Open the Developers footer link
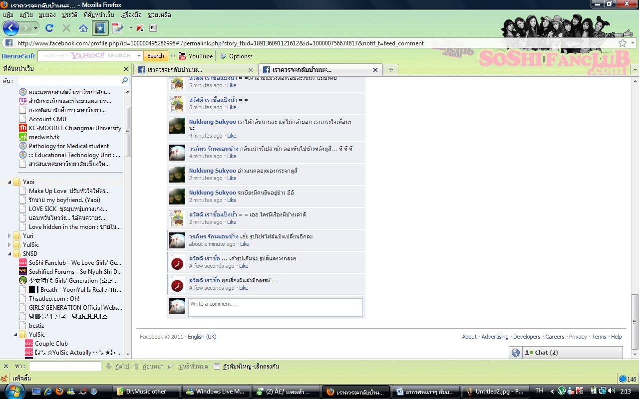Image resolution: width=639 pixels, height=399 pixels. pos(527,337)
